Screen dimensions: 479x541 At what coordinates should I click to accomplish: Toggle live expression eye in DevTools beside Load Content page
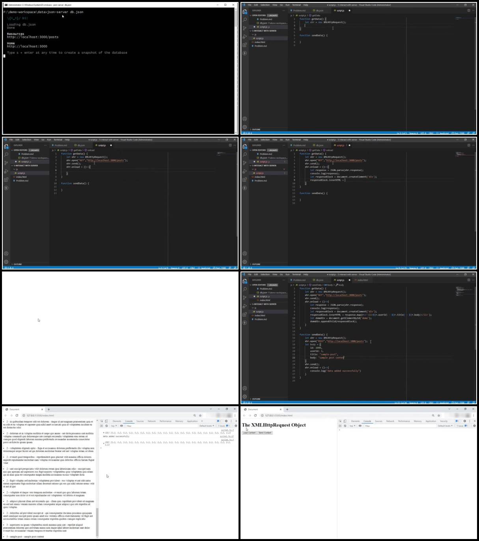click(360, 426)
